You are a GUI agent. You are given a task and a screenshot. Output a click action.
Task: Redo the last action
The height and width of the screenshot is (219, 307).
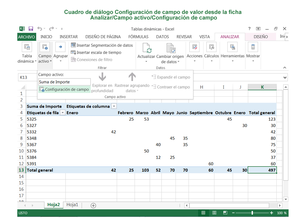click(52, 29)
